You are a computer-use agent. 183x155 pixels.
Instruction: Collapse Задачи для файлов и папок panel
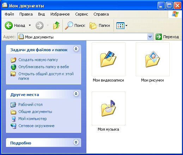[x=76, y=49]
